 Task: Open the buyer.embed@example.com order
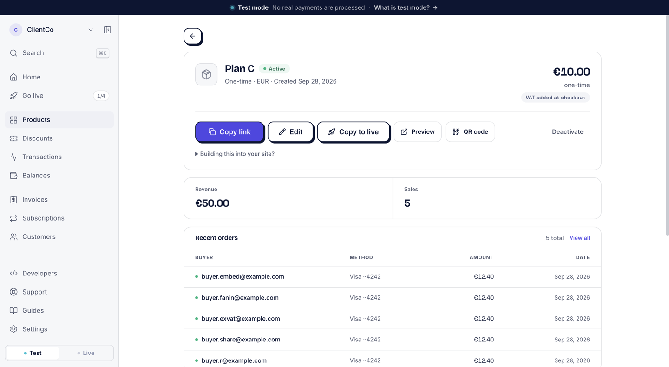tap(393, 277)
